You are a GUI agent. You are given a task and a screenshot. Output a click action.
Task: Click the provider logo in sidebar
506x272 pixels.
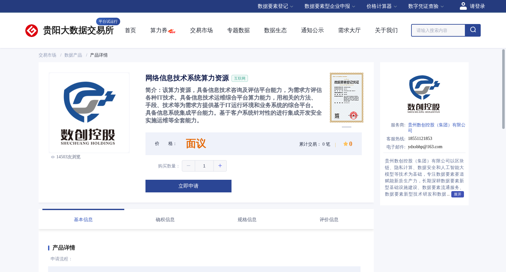424,94
